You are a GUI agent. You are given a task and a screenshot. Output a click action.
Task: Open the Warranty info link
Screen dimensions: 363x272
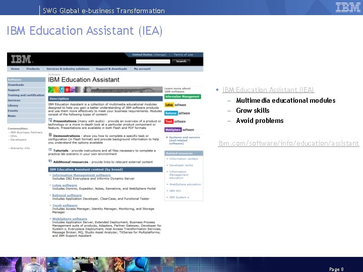20,148
